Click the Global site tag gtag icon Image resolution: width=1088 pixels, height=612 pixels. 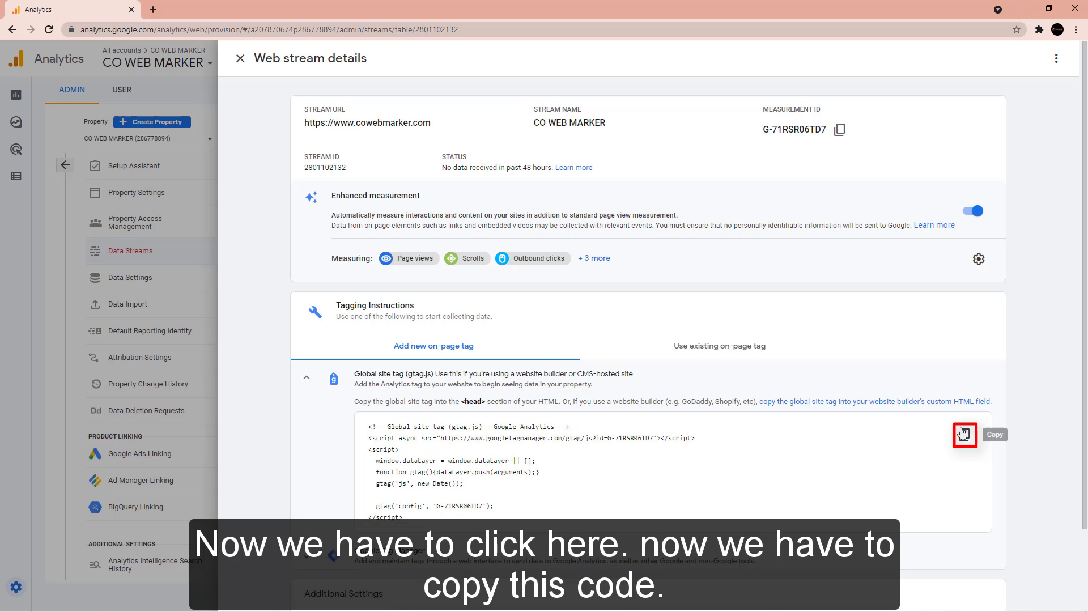[334, 379]
